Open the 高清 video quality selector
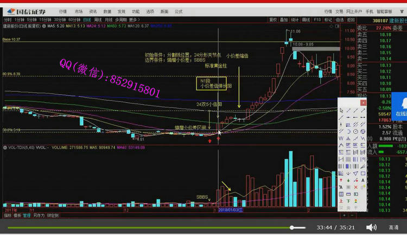Screen dimensions: 407x235 [393, 227]
